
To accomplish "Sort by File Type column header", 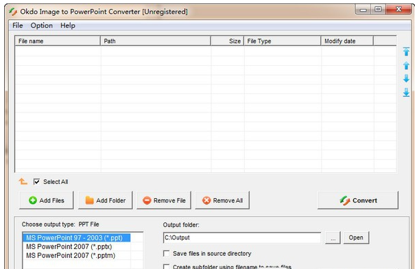I will [282, 41].
